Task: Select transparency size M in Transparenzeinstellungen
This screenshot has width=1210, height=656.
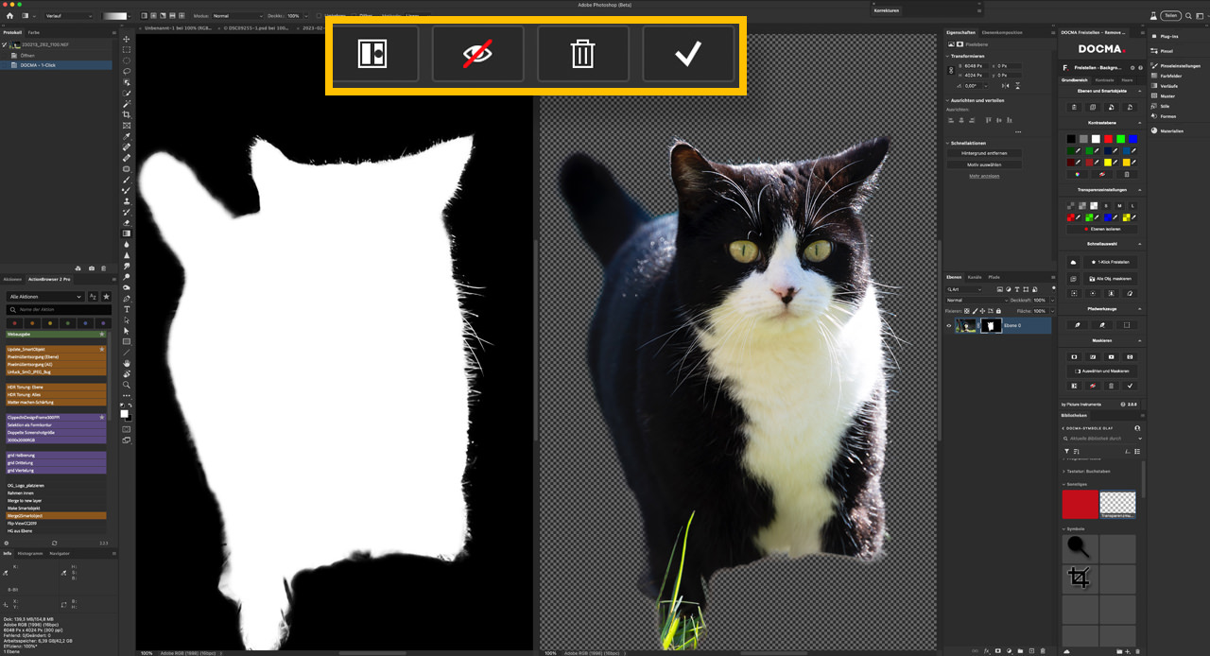Action: (x=1120, y=205)
